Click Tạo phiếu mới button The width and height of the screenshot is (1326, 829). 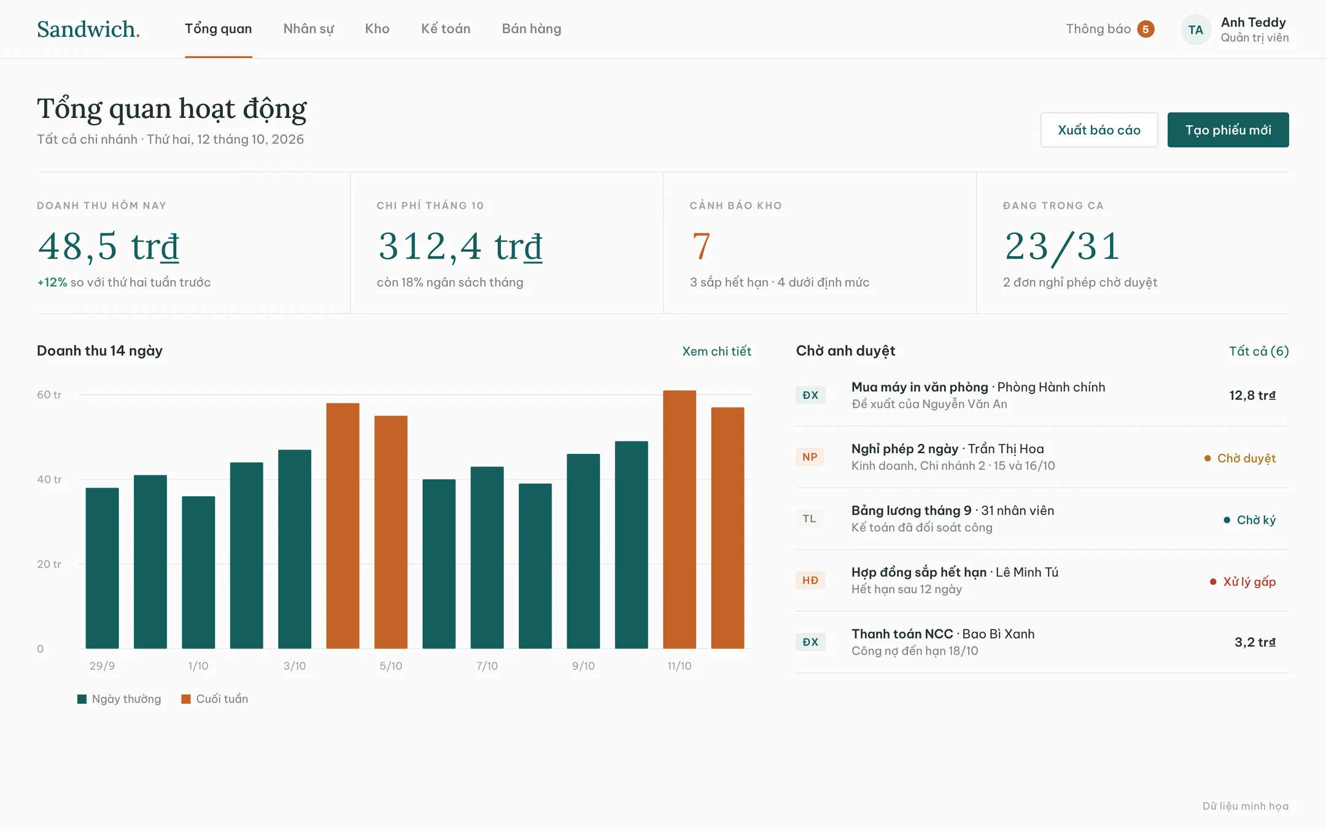[1228, 130]
